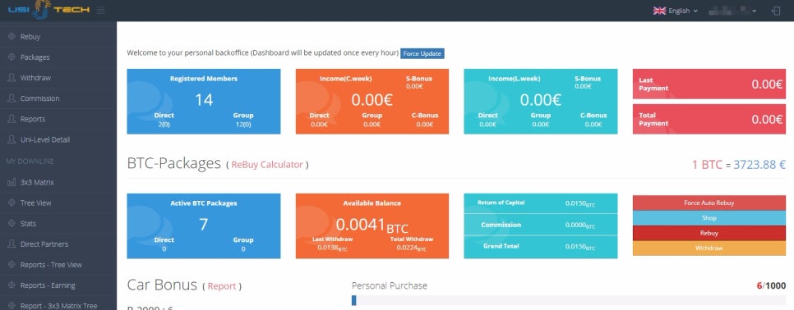Click the Income(L.week) teal card
Screen dimensions: 794x310
coord(541,102)
